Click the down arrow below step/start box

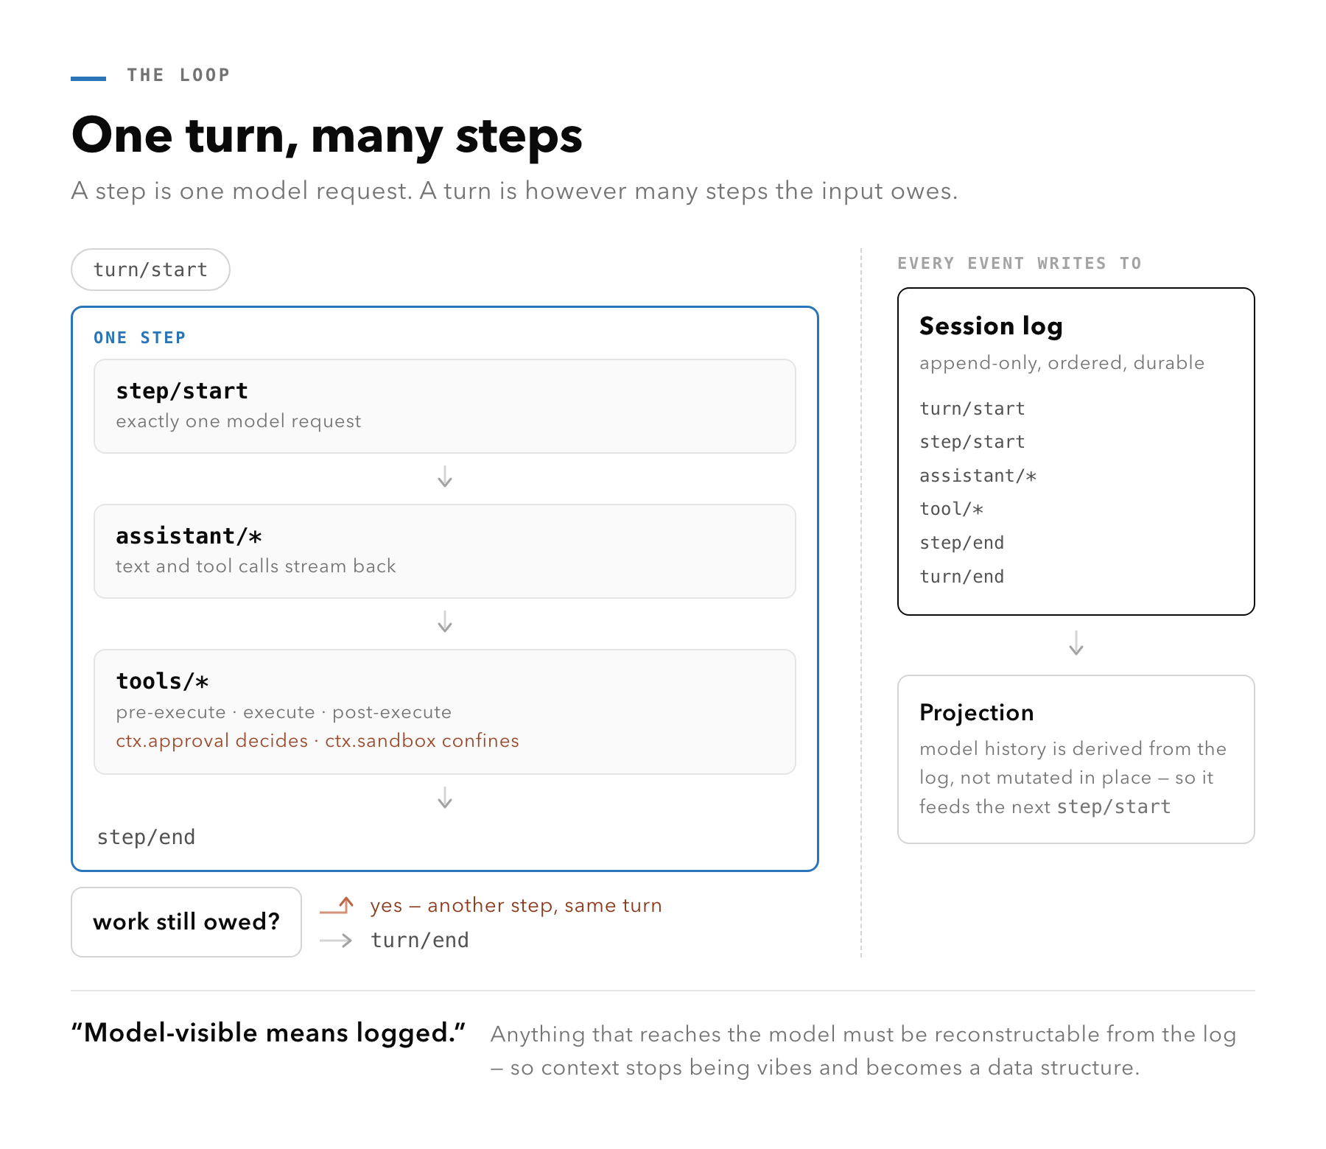(x=445, y=477)
